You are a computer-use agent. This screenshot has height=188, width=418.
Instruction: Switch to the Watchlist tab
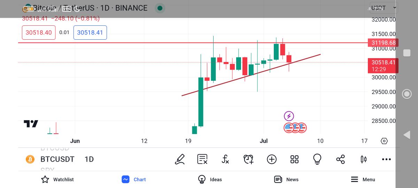[x=57, y=179]
